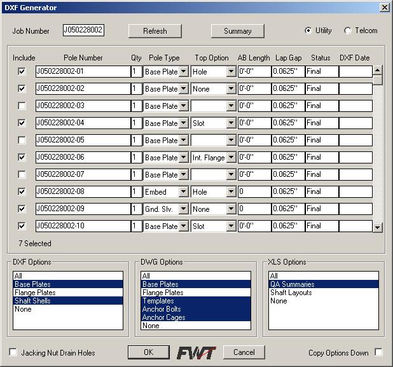Click the DXF Date column header

(354, 58)
